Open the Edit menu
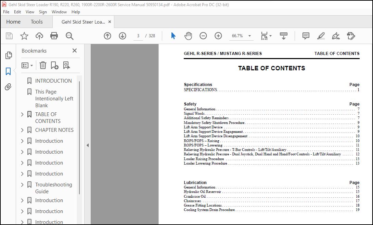This screenshot has width=373, height=225. coord(17,12)
